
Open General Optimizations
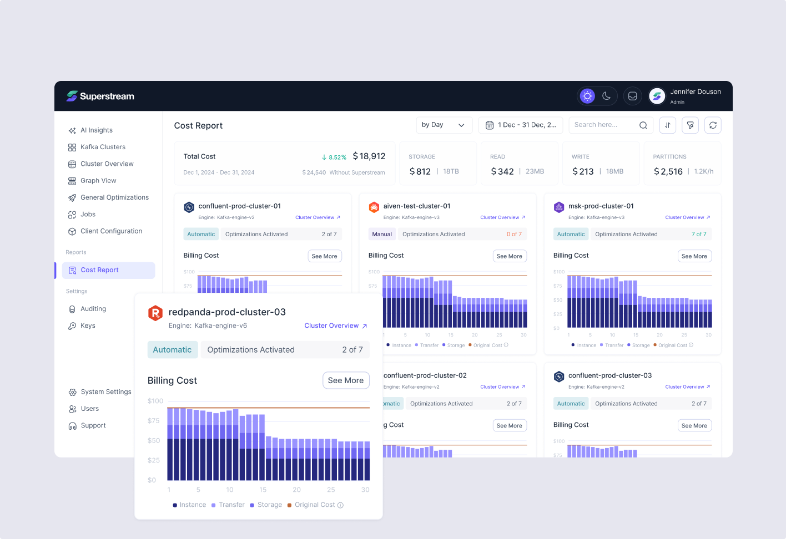[114, 197]
